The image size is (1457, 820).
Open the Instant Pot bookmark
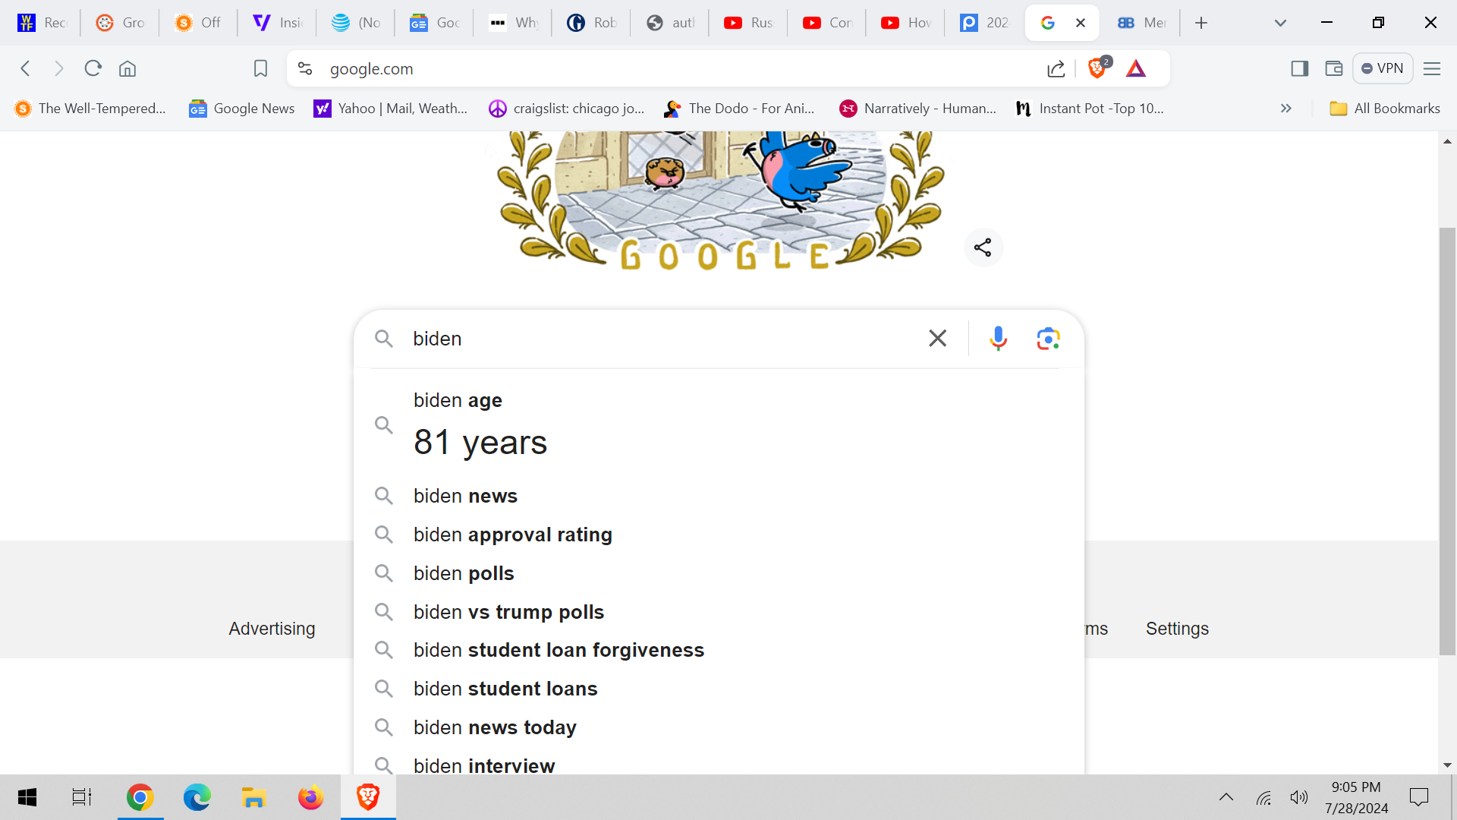(1090, 109)
